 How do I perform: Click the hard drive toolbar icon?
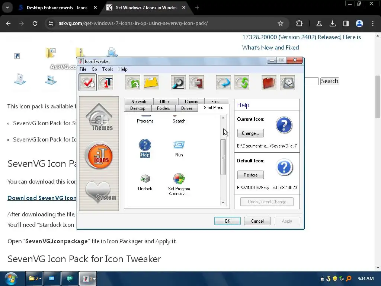pyautogui.click(x=287, y=83)
